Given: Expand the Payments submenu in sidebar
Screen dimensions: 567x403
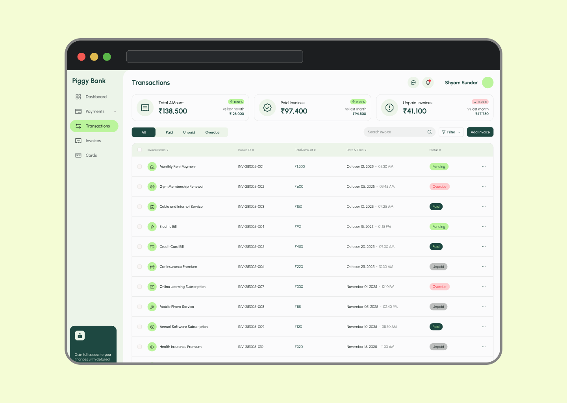Looking at the screenshot, I should 115,111.
